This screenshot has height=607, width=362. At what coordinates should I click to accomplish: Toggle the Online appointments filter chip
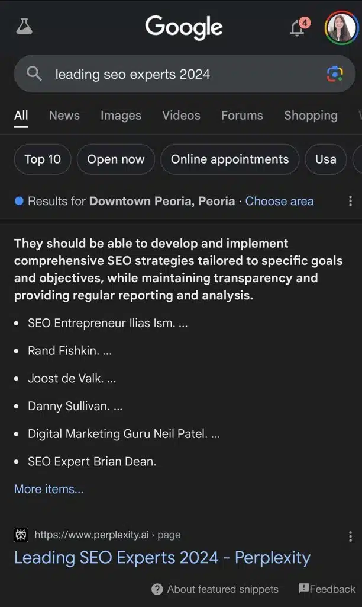coord(230,159)
